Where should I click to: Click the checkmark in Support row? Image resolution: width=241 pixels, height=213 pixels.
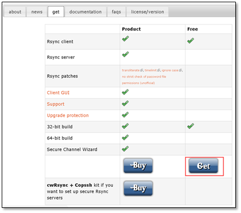click(125, 103)
